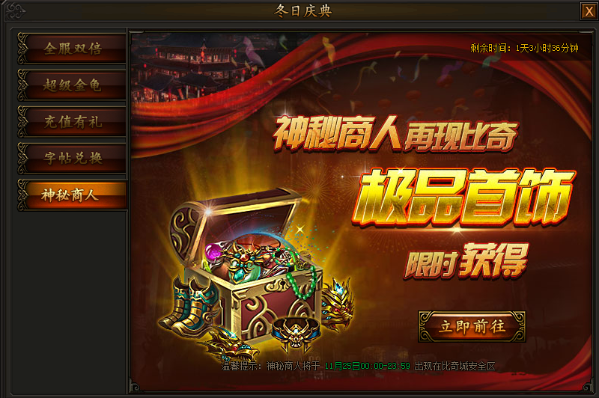Click the golden 极品首饰 banner text
The image size is (599, 398).
[x=464, y=198]
